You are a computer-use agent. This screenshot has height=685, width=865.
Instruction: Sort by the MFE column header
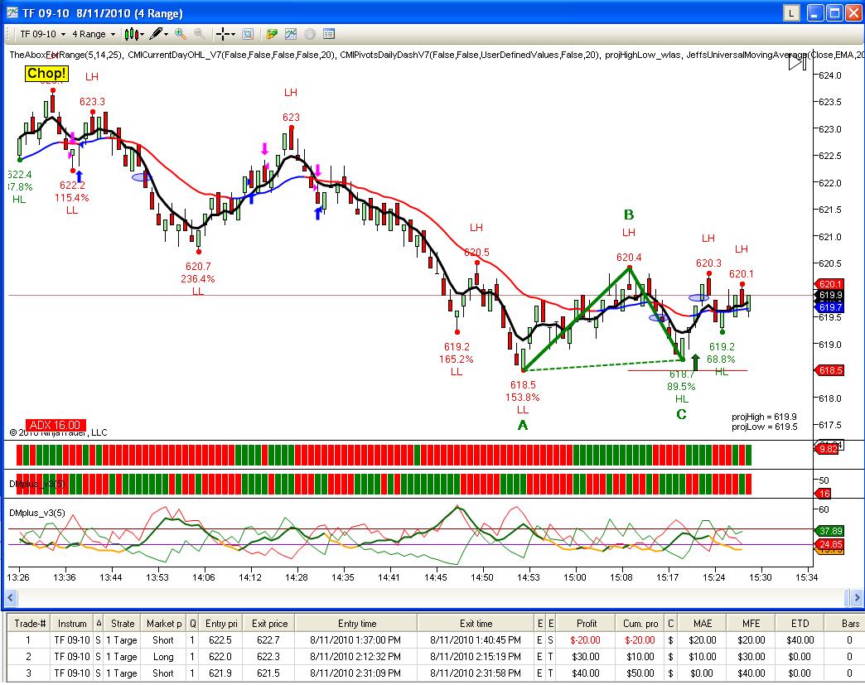click(751, 624)
